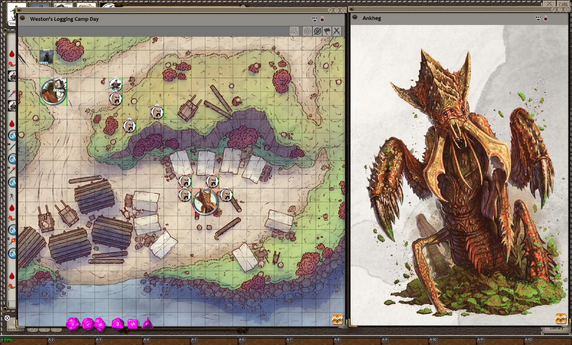Select the token selection tool in map toolbar
The image size is (572, 345).
295,31
